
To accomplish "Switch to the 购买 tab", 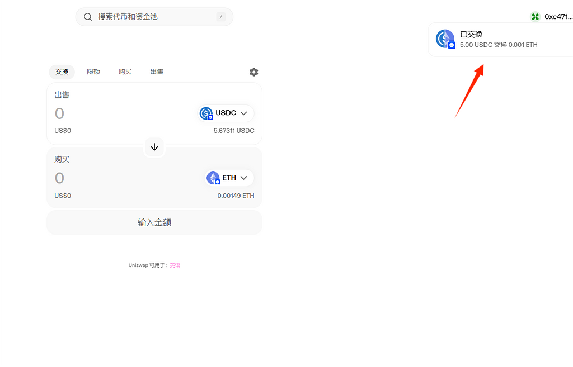I will pos(125,72).
